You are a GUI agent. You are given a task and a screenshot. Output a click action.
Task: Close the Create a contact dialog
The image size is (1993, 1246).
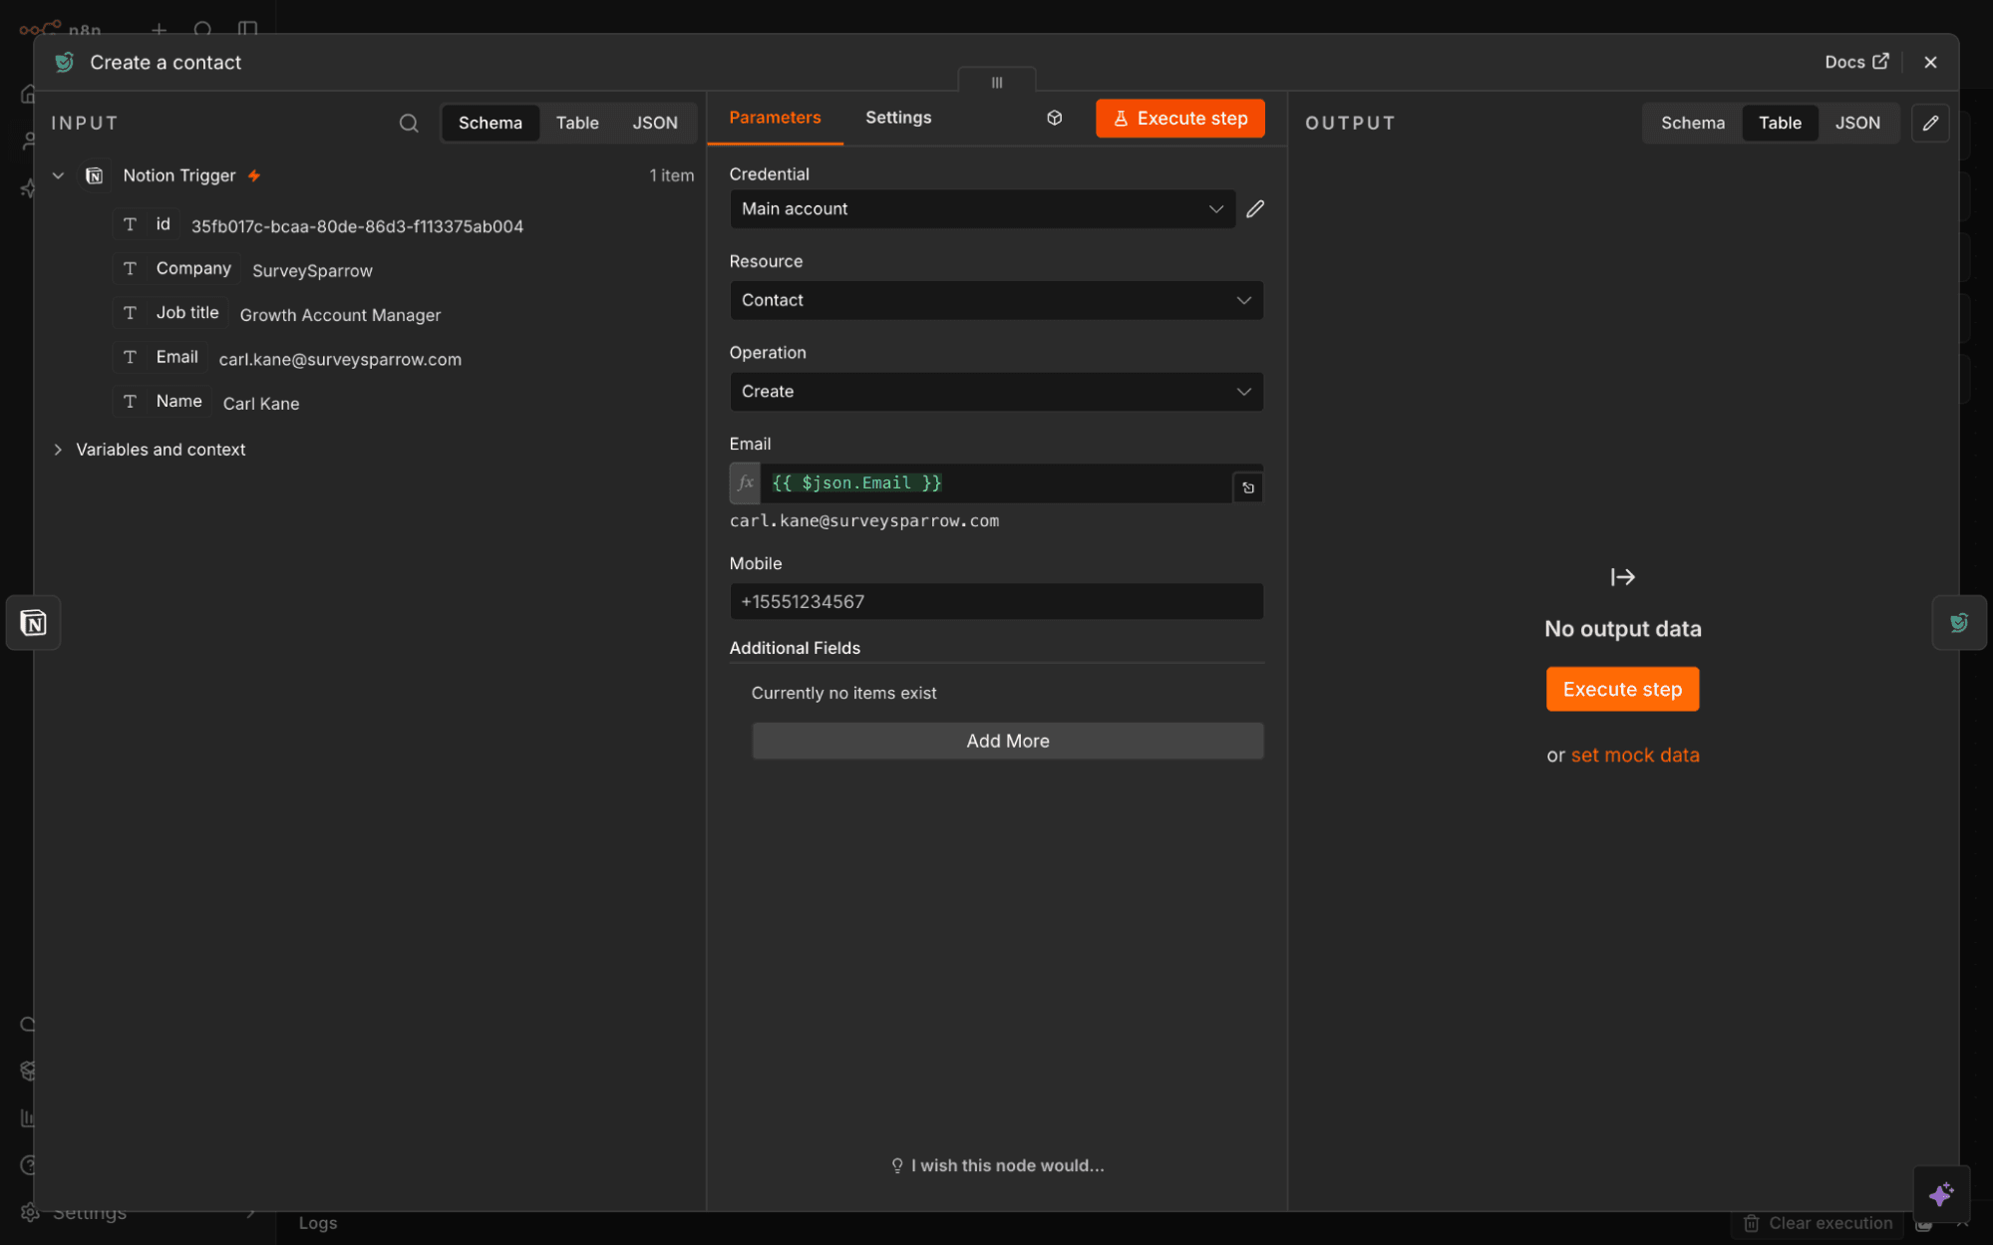(1930, 62)
